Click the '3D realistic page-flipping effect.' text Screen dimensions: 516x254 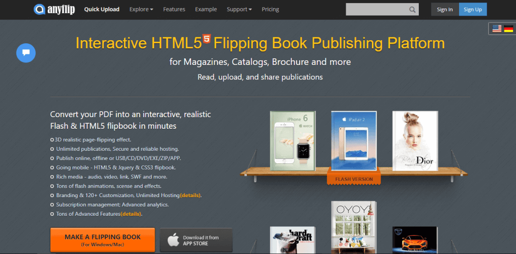[94, 139]
